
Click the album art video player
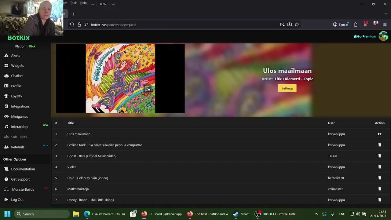tap(120, 79)
